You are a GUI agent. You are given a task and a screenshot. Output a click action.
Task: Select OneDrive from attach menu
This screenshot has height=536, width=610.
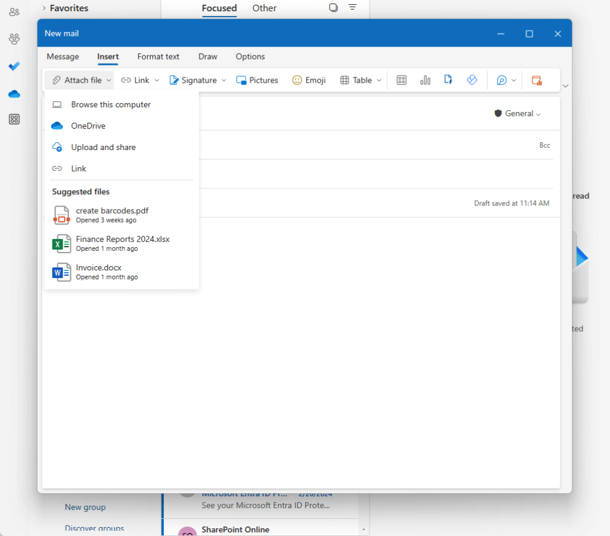122,126
